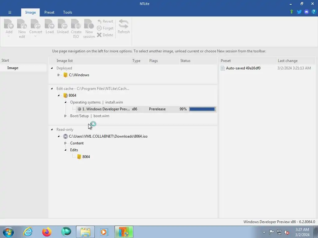Collapse the Operating systems install.wim node
Screen dimensions: 318x238
point(65,102)
